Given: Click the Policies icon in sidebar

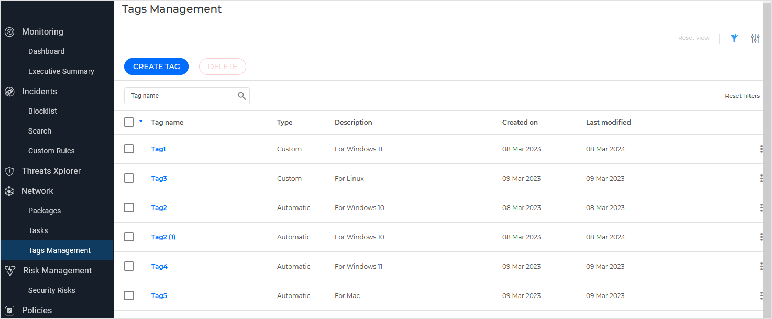Looking at the screenshot, I should click(x=9, y=310).
